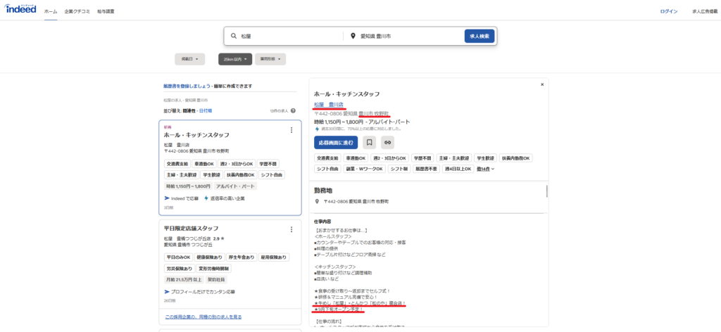Click 時給 1,150円~1,800円 on first card
Screen dimensions: 721x332
click(188, 186)
